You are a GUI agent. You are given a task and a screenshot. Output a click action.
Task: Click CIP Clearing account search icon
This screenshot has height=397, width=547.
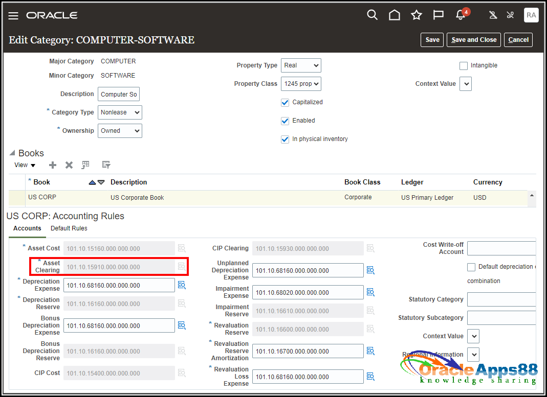pos(370,248)
